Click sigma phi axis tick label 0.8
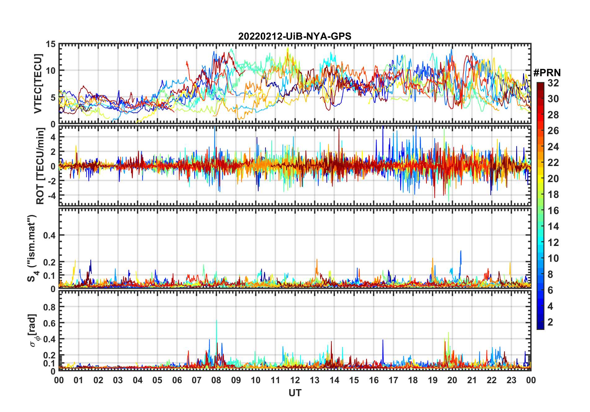The height and width of the screenshot is (412, 590). pyautogui.click(x=49, y=307)
